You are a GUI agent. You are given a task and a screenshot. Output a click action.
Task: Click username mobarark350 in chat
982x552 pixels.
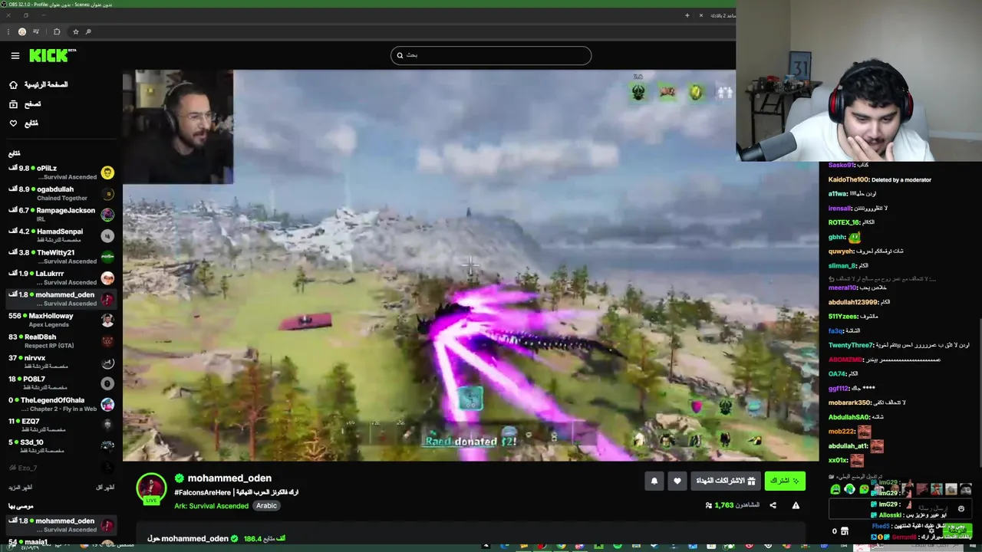(x=850, y=402)
